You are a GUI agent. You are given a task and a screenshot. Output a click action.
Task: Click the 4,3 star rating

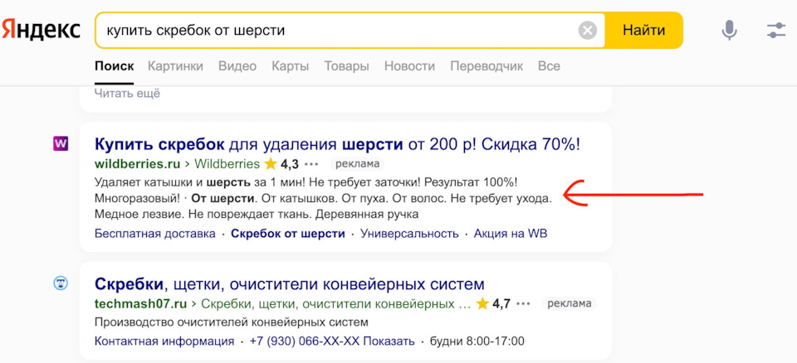click(x=281, y=164)
